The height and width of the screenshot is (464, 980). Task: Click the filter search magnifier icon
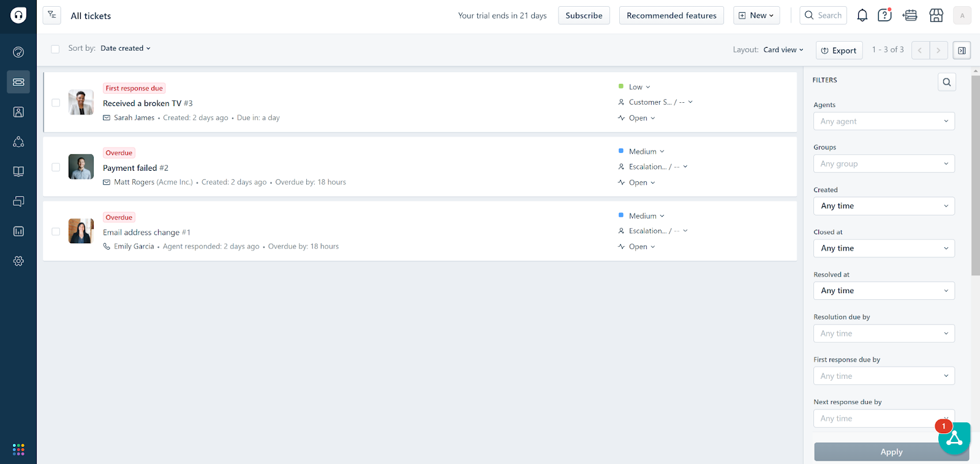tap(946, 82)
